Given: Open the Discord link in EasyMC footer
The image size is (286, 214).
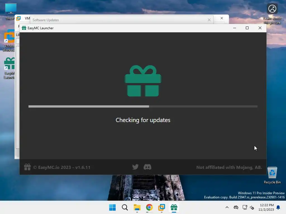Looking at the screenshot, I should point(147,167).
